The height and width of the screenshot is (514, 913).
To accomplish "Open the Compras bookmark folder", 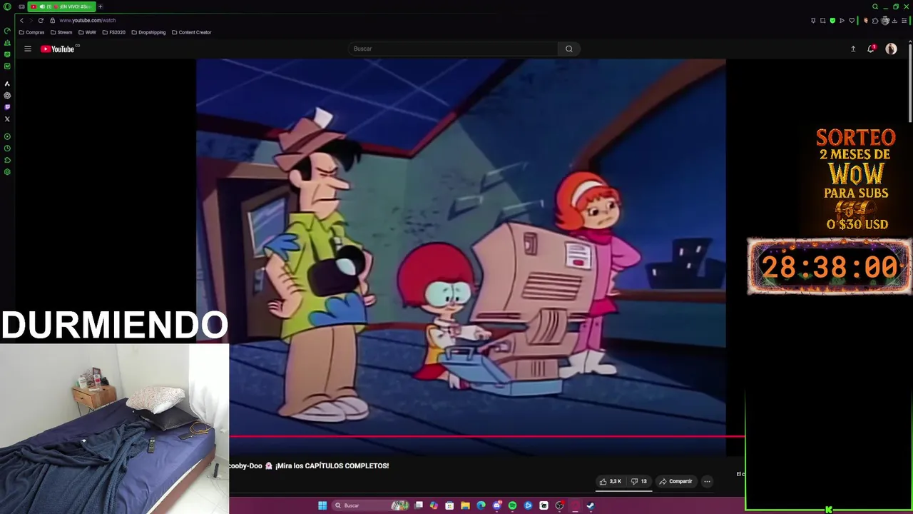I will [x=31, y=32].
